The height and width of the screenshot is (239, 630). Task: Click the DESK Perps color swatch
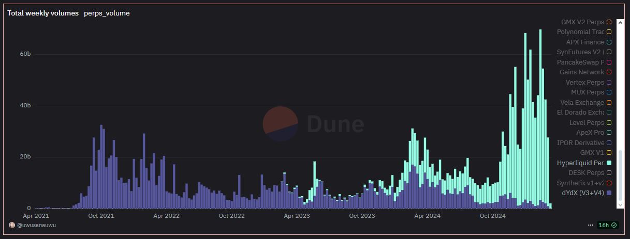coord(609,173)
